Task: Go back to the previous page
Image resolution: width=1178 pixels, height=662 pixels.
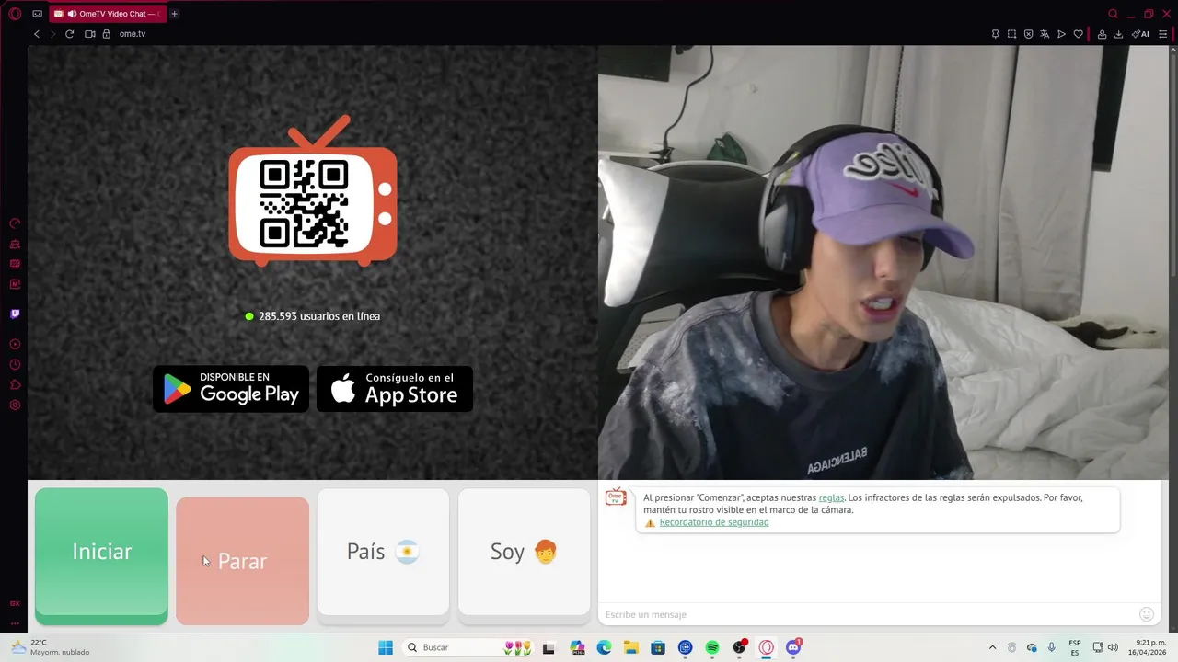Action: (37, 34)
